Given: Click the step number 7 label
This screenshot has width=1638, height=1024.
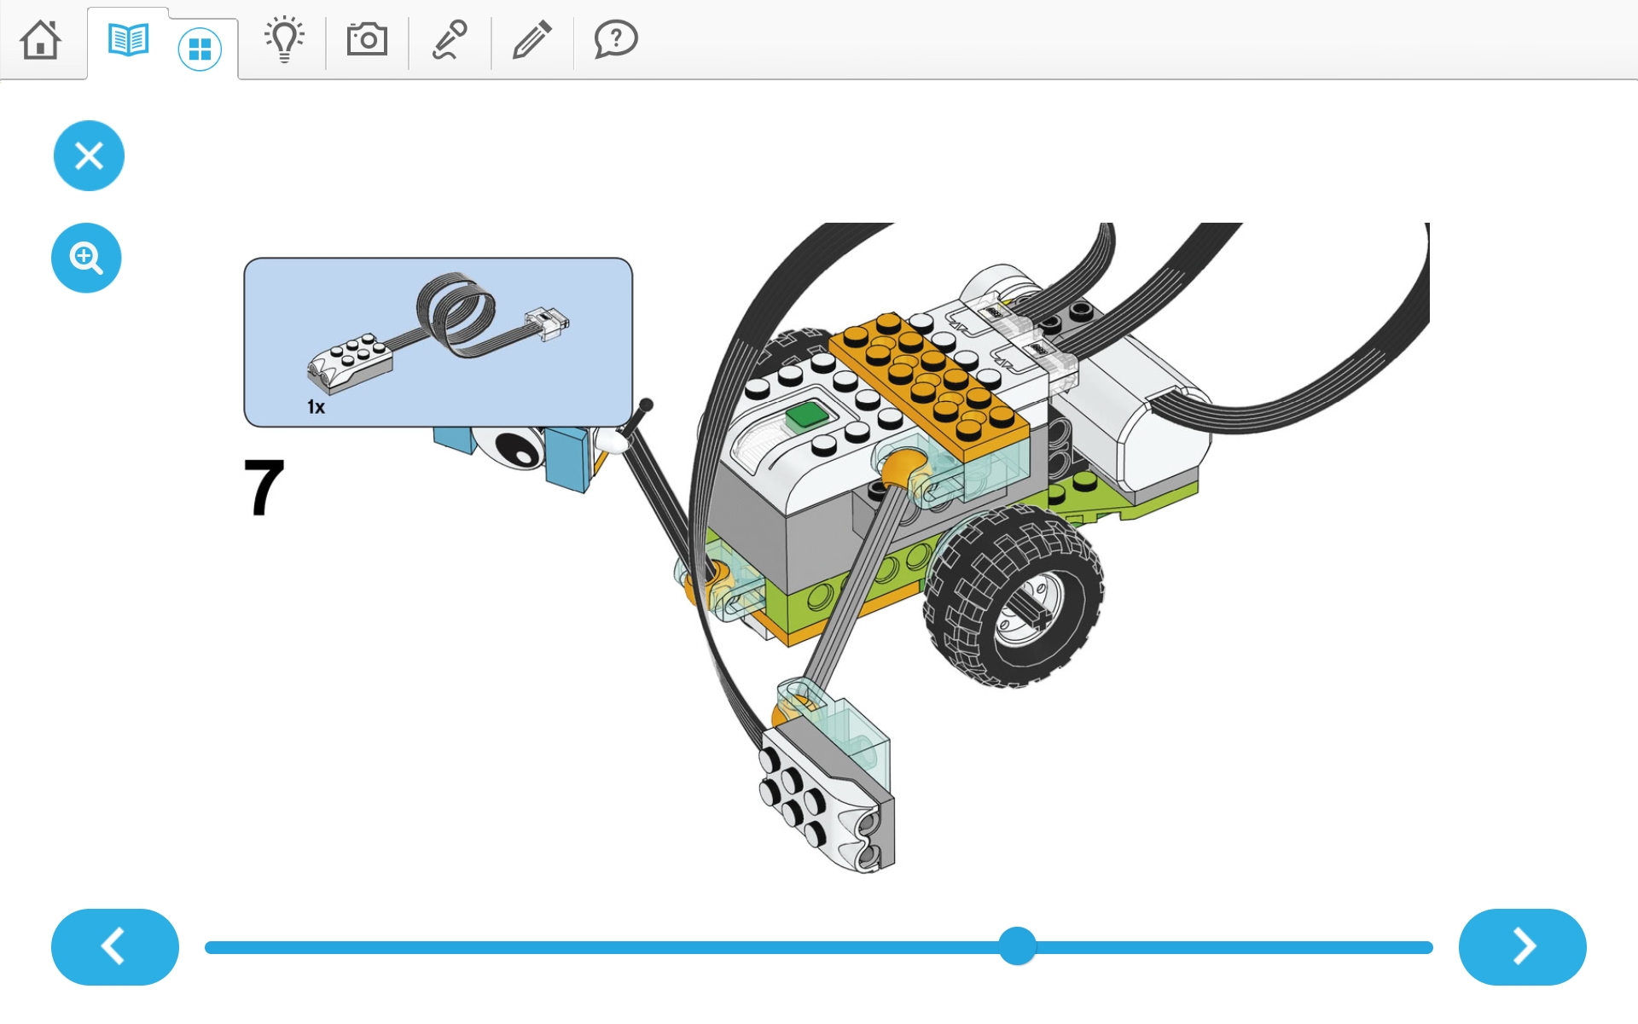Looking at the screenshot, I should [x=264, y=487].
